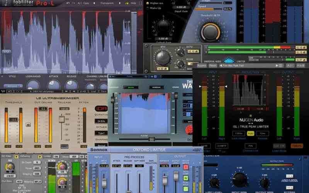Click the IDR logo in L2
This screenshot has width=309, height=193.
click(101, 108)
